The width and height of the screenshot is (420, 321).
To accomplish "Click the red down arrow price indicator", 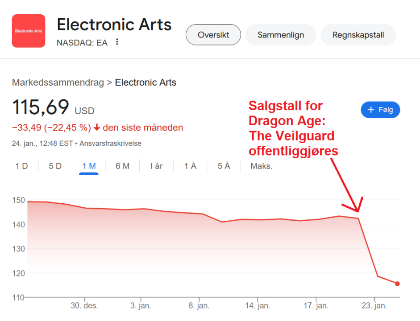I will coord(97,128).
